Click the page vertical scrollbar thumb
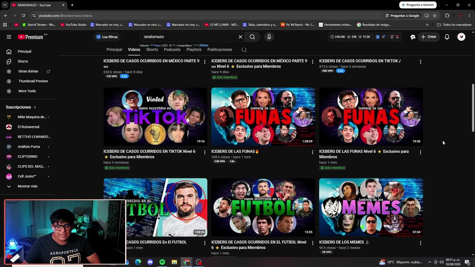This screenshot has height=267, width=475. pyautogui.click(x=473, y=108)
